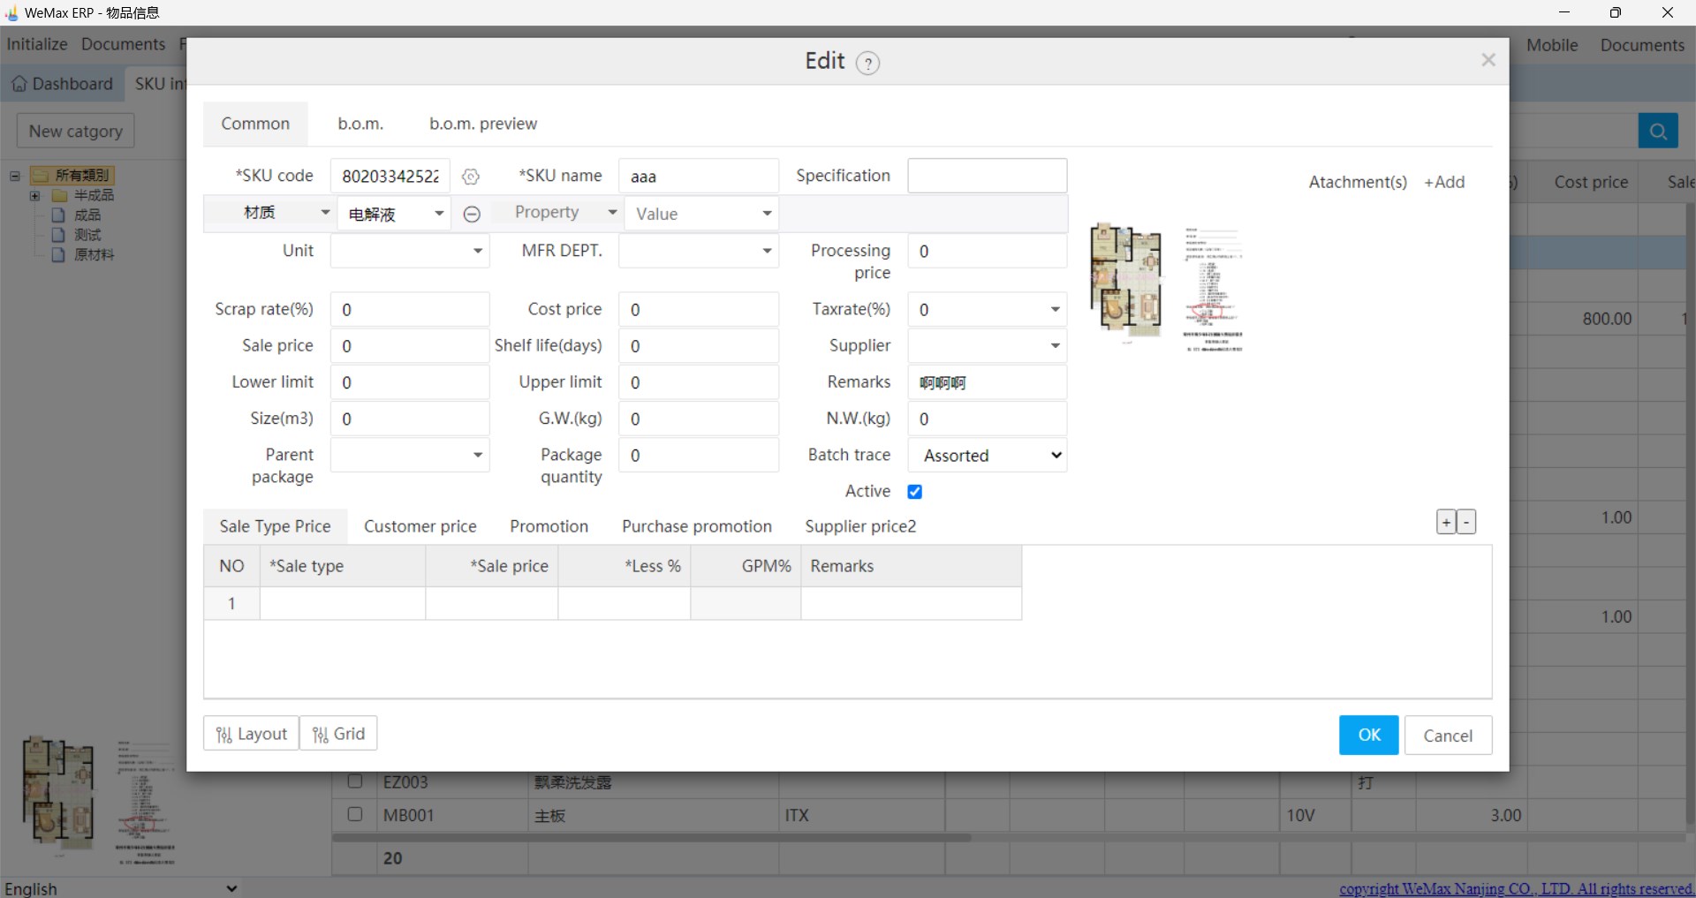This screenshot has width=1696, height=898.
Task: Open the Mobile menu
Action: [x=1552, y=45]
